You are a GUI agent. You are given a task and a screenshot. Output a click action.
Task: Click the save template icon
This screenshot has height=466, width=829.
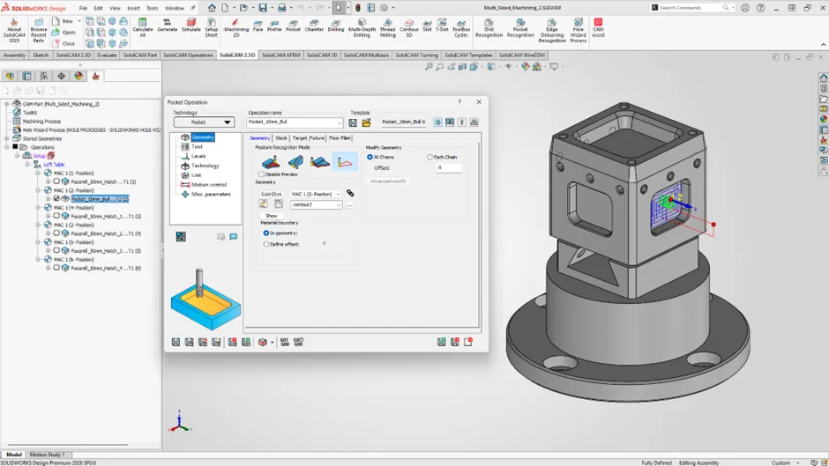point(353,122)
